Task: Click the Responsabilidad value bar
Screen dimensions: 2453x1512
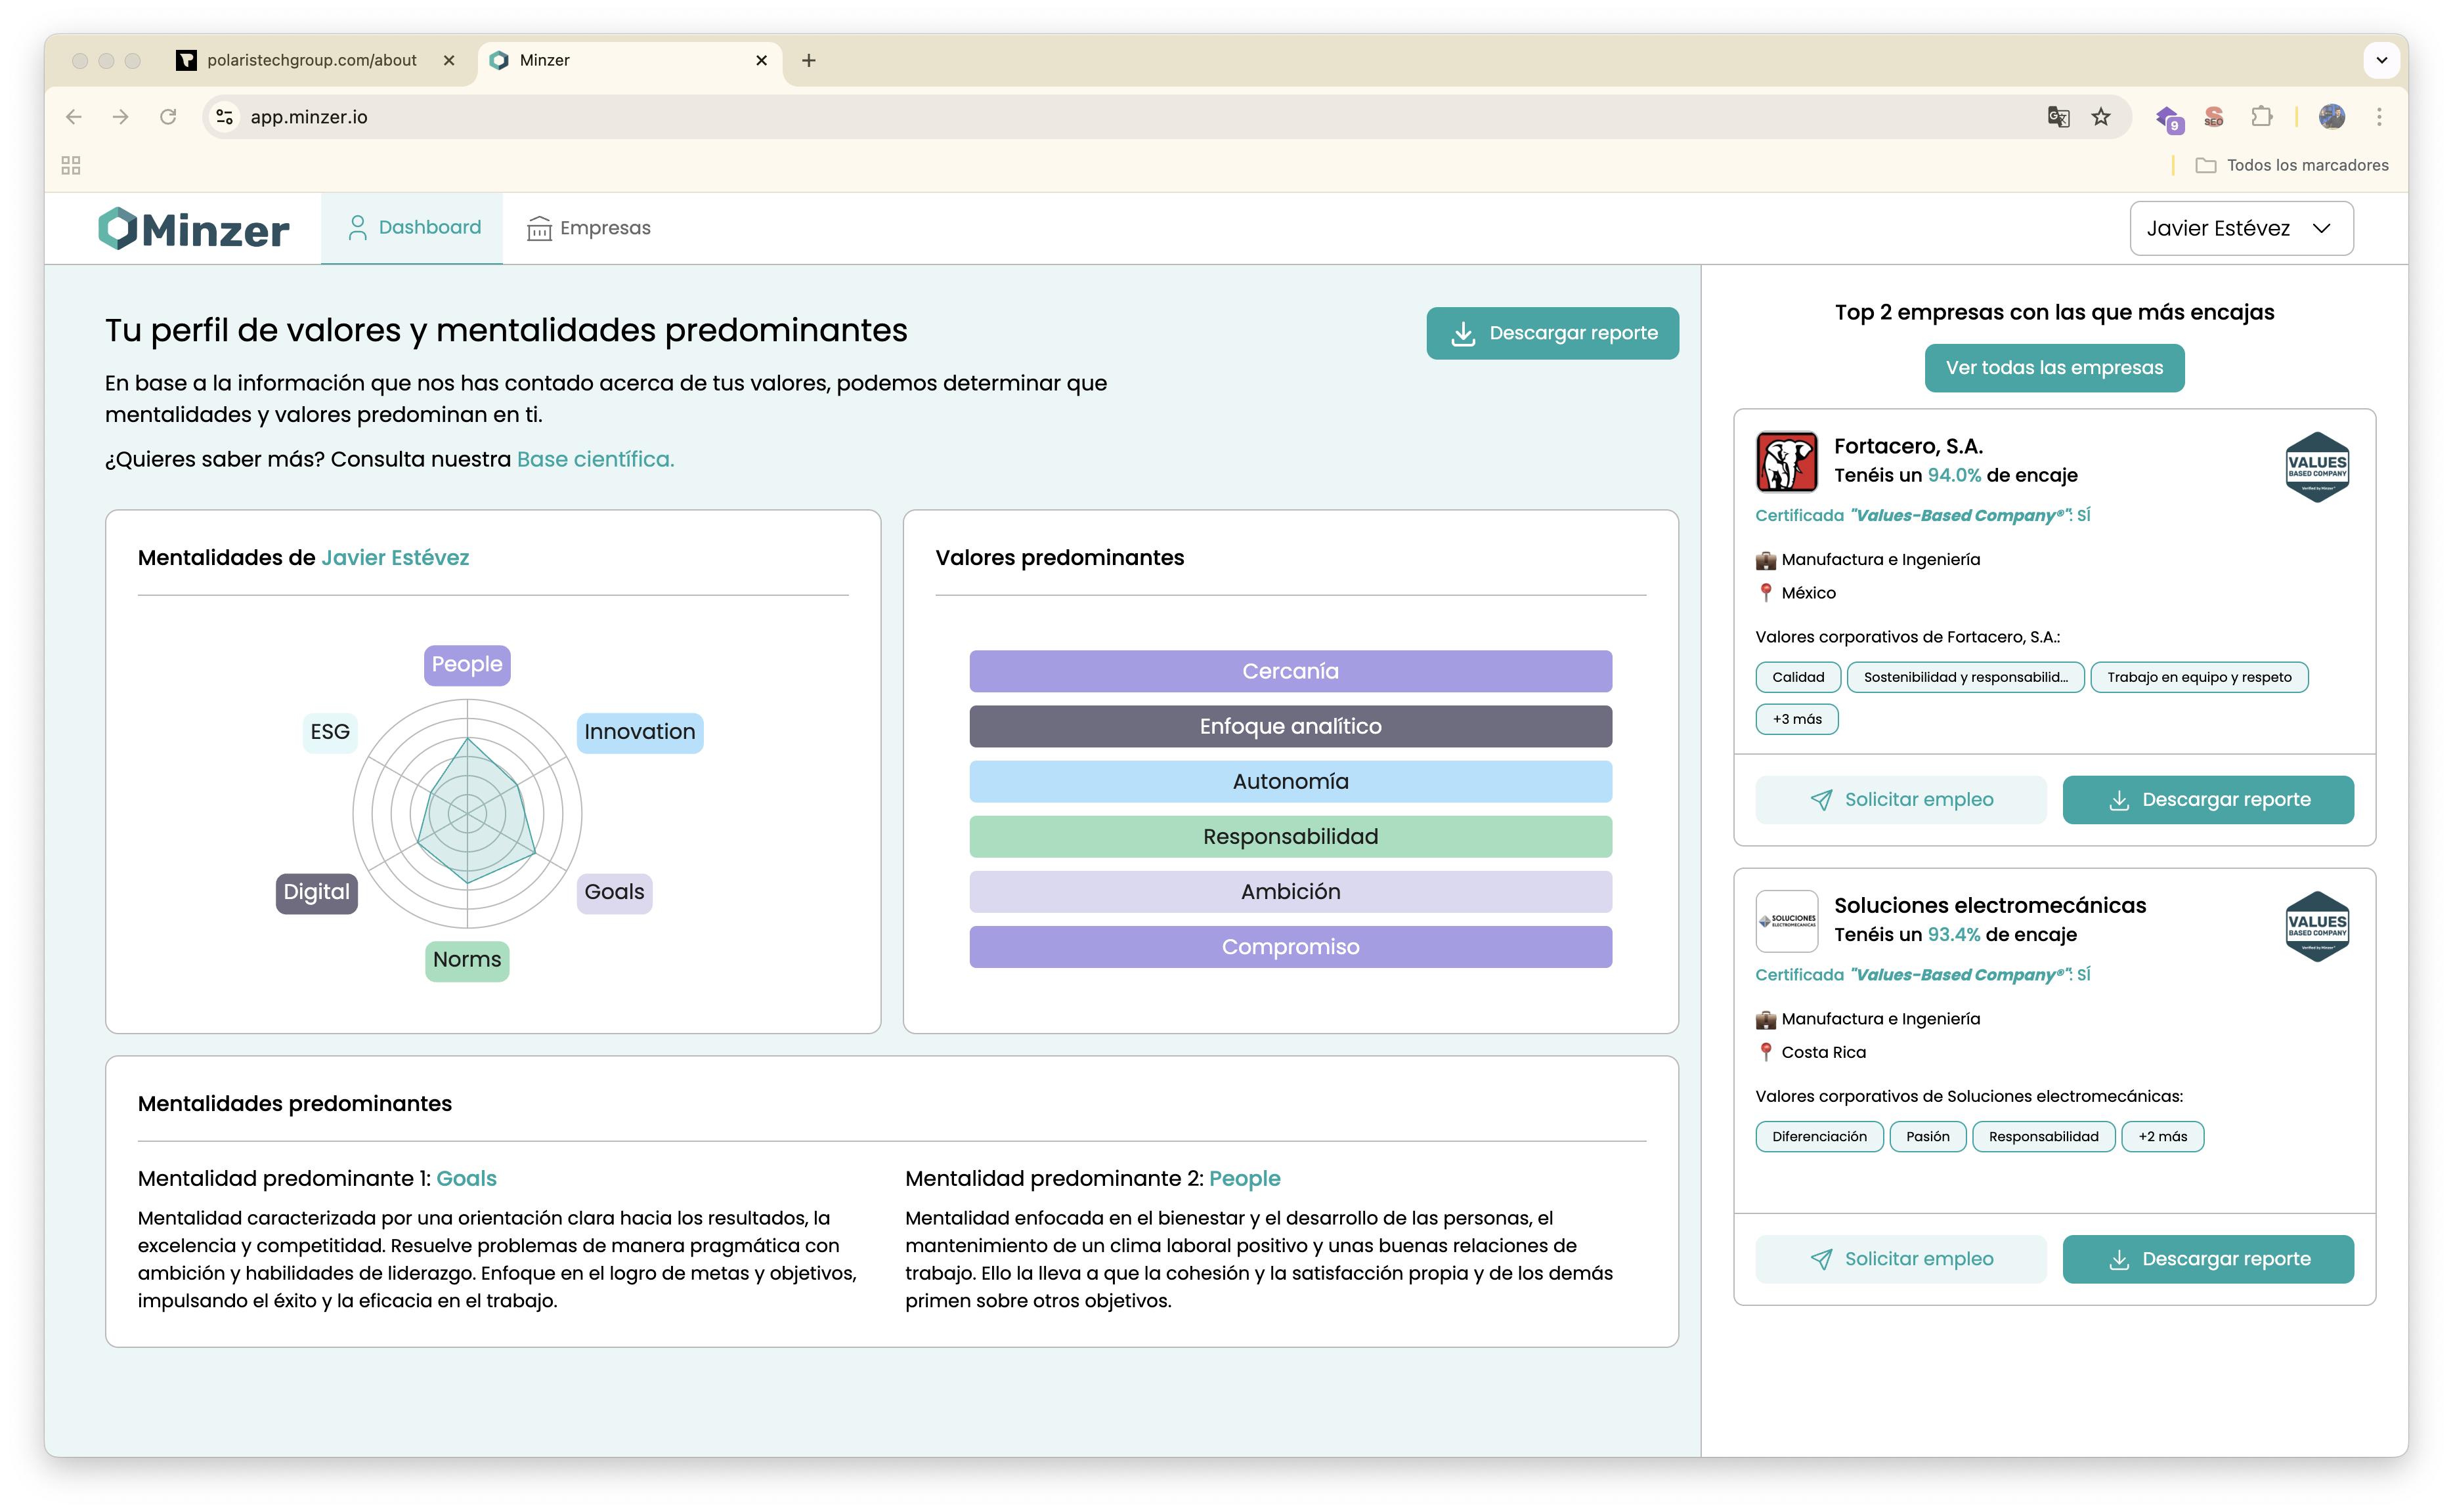Action: click(1291, 836)
